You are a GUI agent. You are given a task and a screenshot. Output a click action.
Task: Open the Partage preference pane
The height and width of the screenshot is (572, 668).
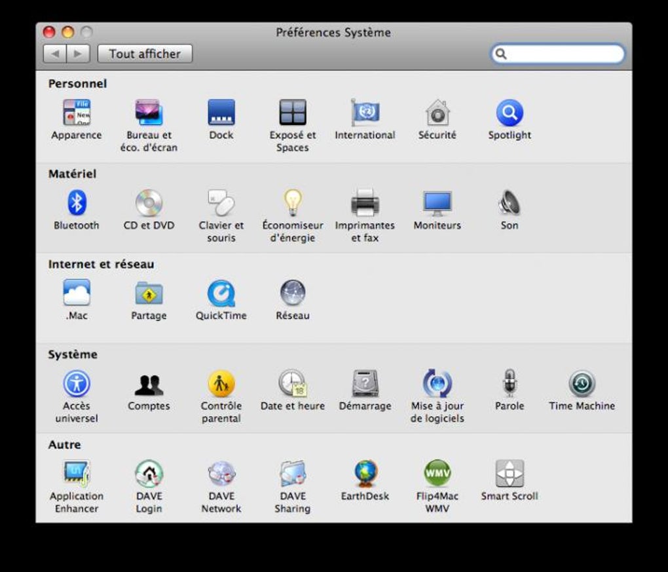click(149, 296)
